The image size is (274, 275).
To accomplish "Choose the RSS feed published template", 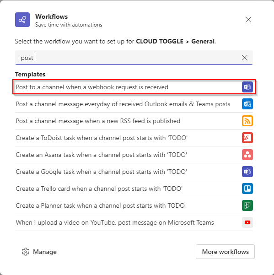I will pos(134,121).
